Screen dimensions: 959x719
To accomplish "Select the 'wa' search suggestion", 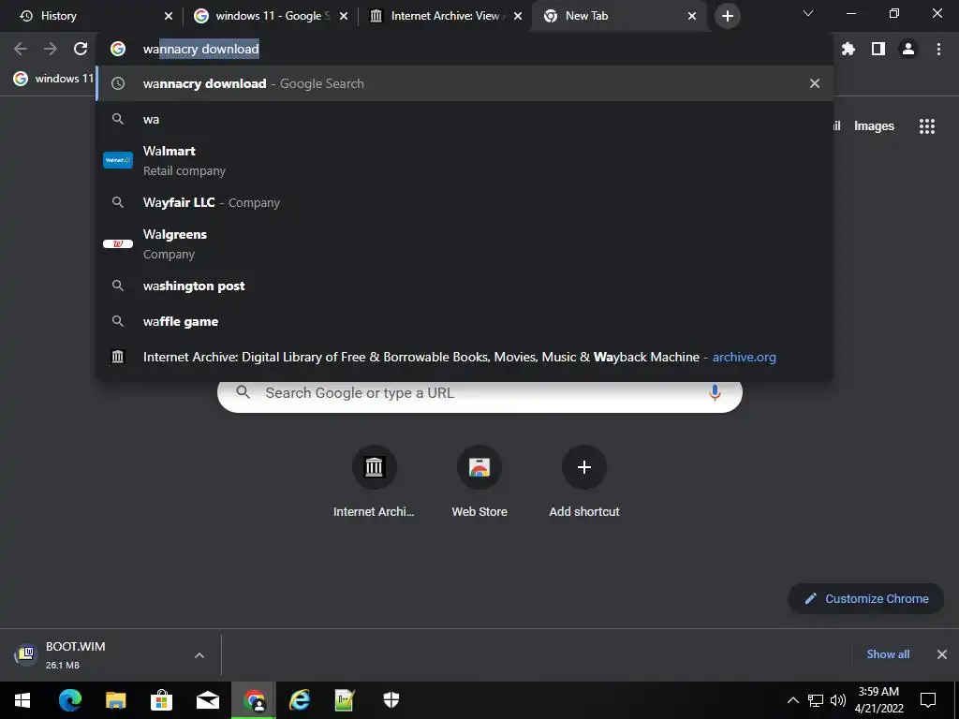I will click(465, 119).
